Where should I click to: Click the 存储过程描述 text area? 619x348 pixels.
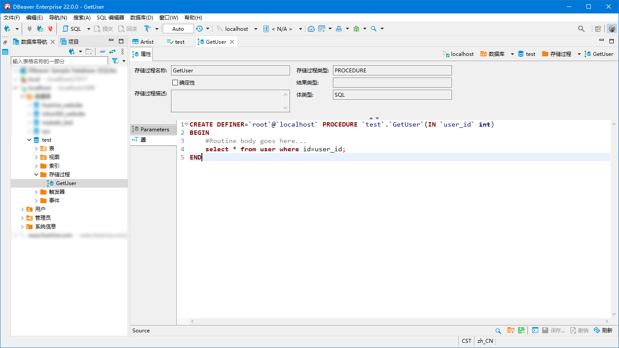coord(230,101)
